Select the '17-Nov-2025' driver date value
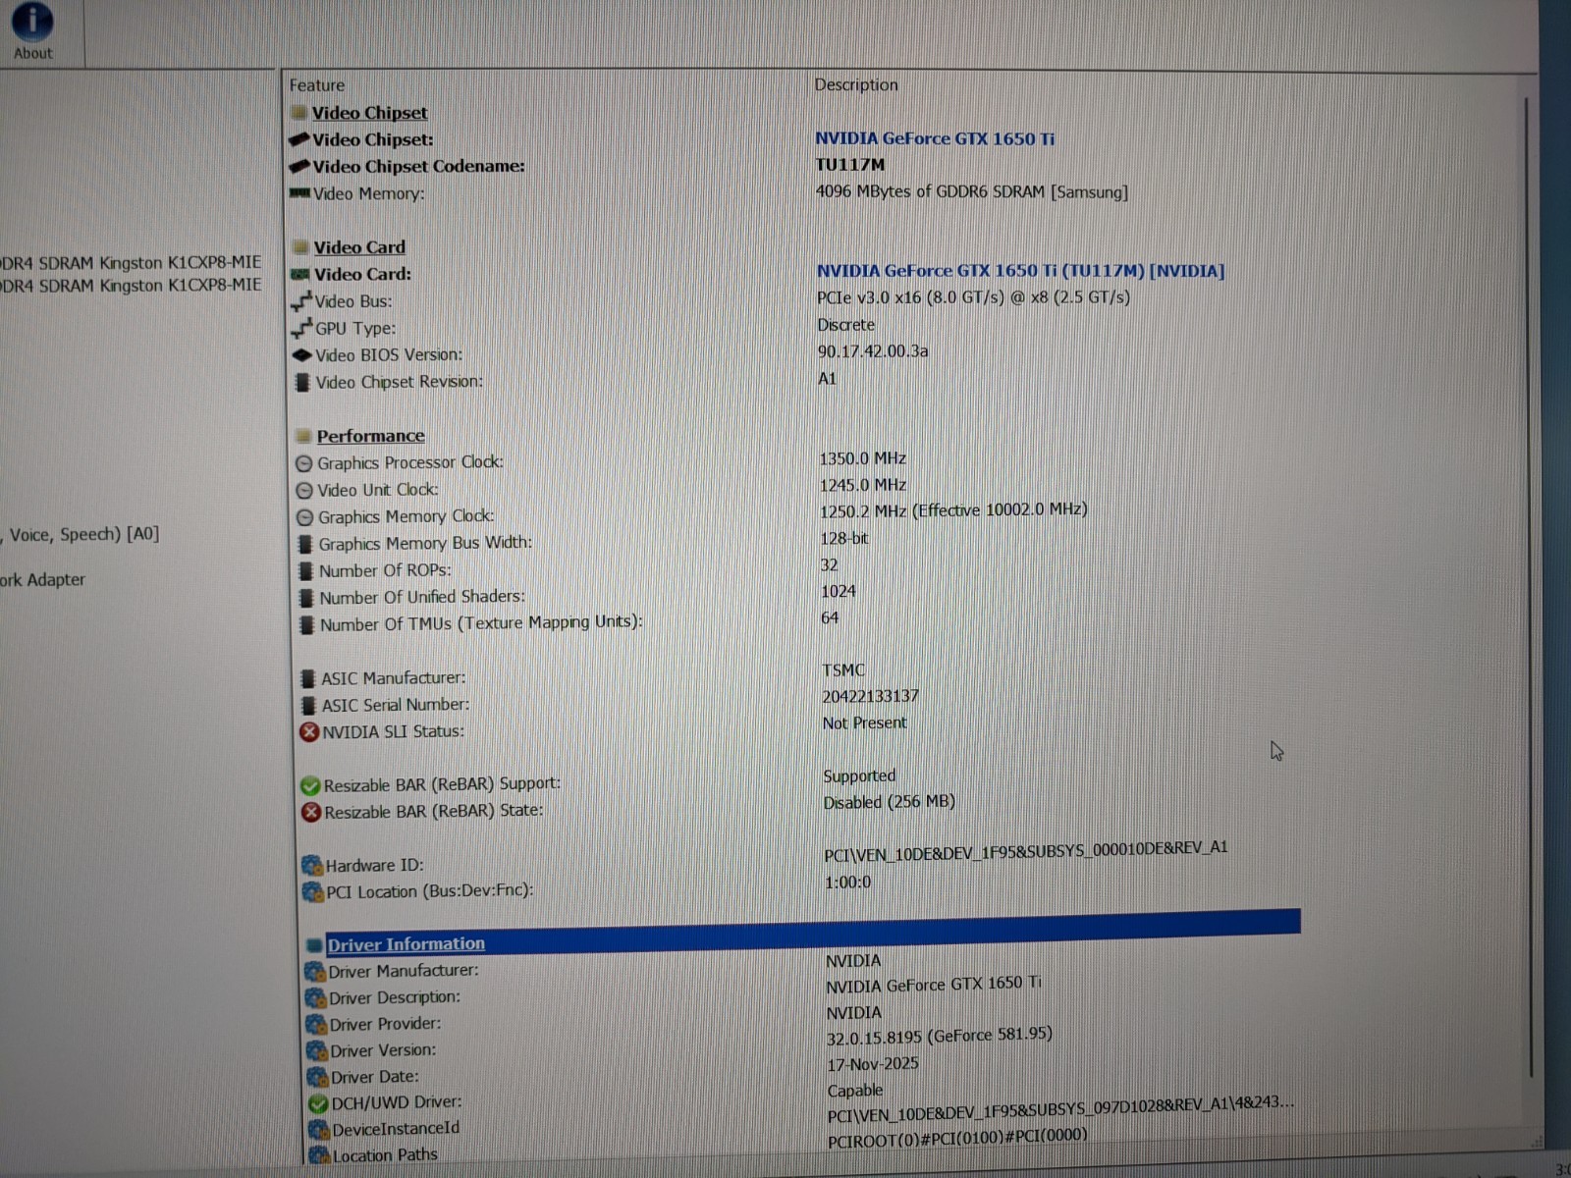This screenshot has width=1571, height=1178. [x=873, y=1064]
